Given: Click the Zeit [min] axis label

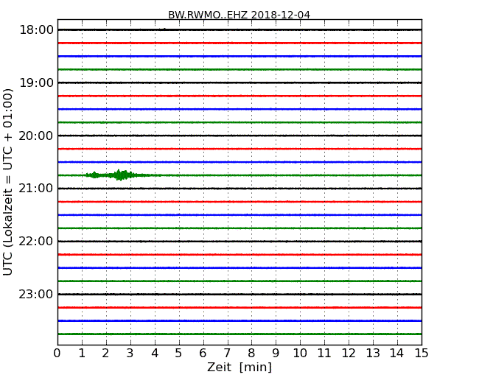Looking at the screenshot, I should (239, 367).
